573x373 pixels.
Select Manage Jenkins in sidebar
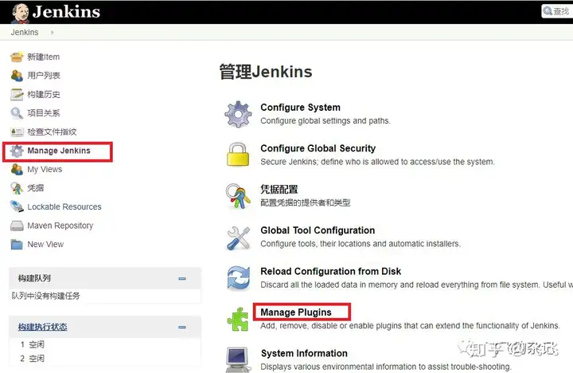pyautogui.click(x=59, y=151)
